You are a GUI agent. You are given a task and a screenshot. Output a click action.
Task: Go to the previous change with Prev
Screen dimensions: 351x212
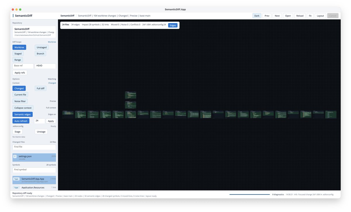tap(267, 16)
